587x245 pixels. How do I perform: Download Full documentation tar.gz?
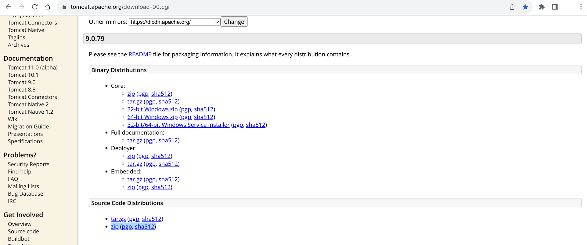pyautogui.click(x=135, y=140)
